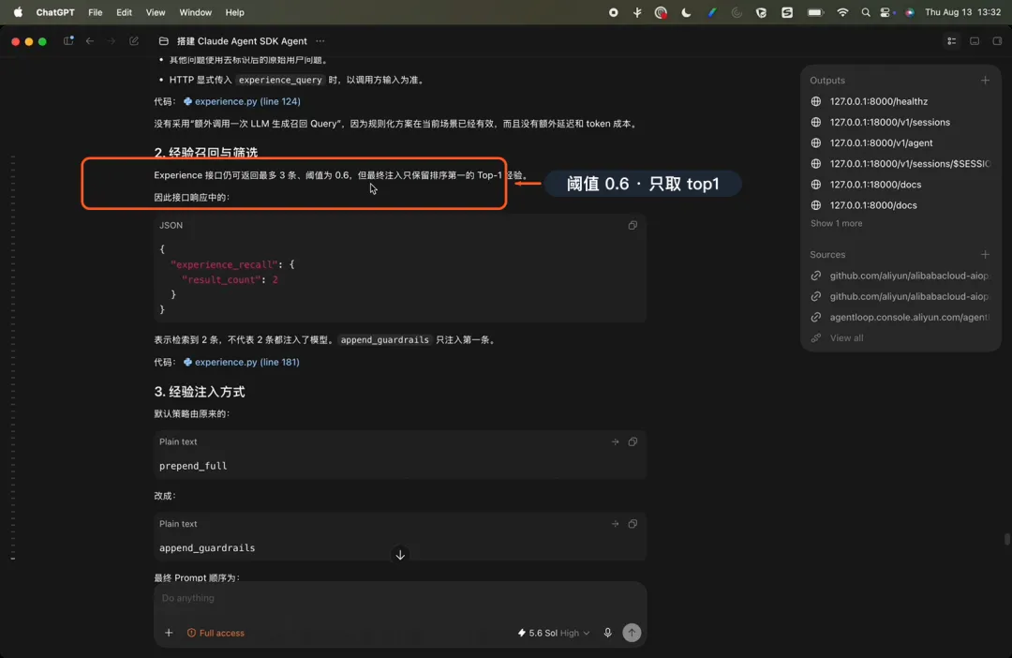
Task: Toggle line wrap on prepend_full block
Action: coord(615,441)
